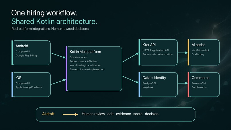Image resolution: width=231 pixels, height=130 pixels.
Task: Click the 'HTTPS application API' text
Action: pos(156,50)
